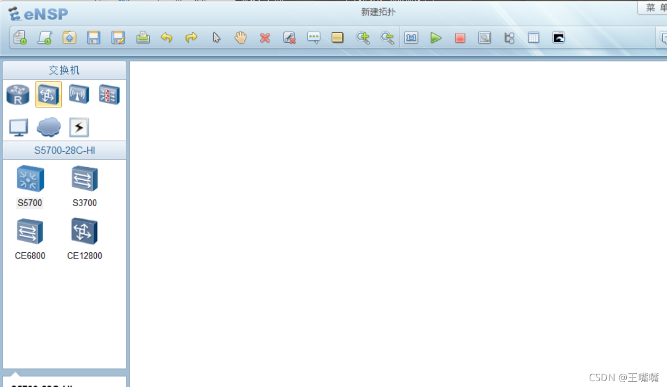
Task: Add a text note to topology
Action: click(314, 38)
